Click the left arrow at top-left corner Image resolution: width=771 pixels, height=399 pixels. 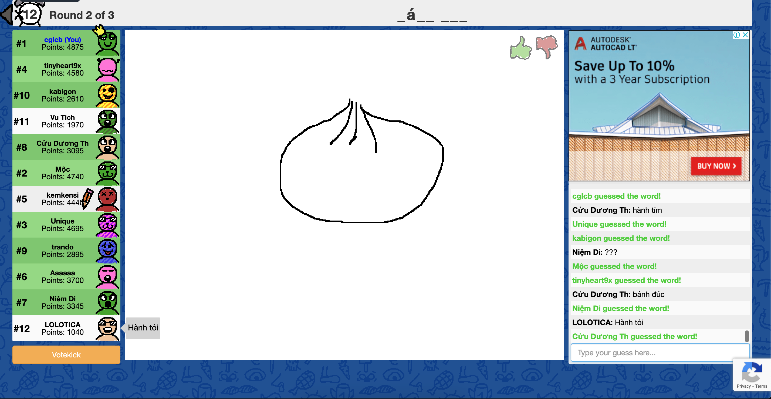pyautogui.click(x=6, y=15)
